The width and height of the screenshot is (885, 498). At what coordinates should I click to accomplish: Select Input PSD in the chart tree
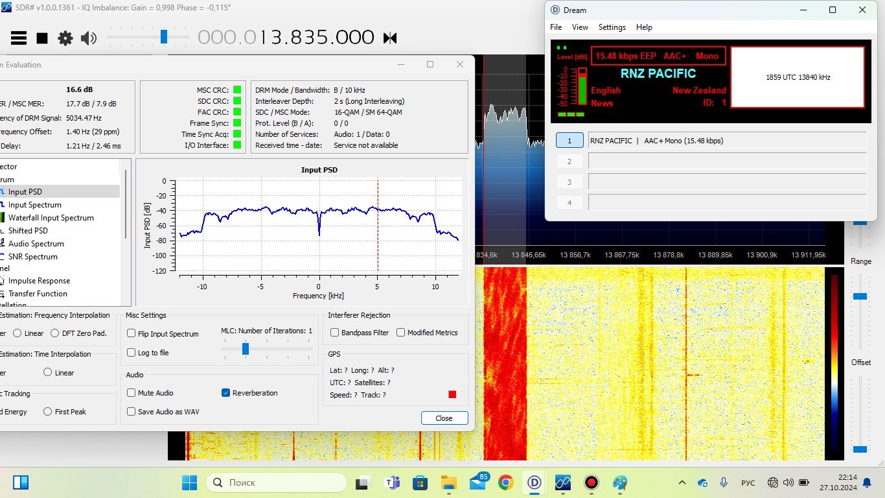click(25, 192)
